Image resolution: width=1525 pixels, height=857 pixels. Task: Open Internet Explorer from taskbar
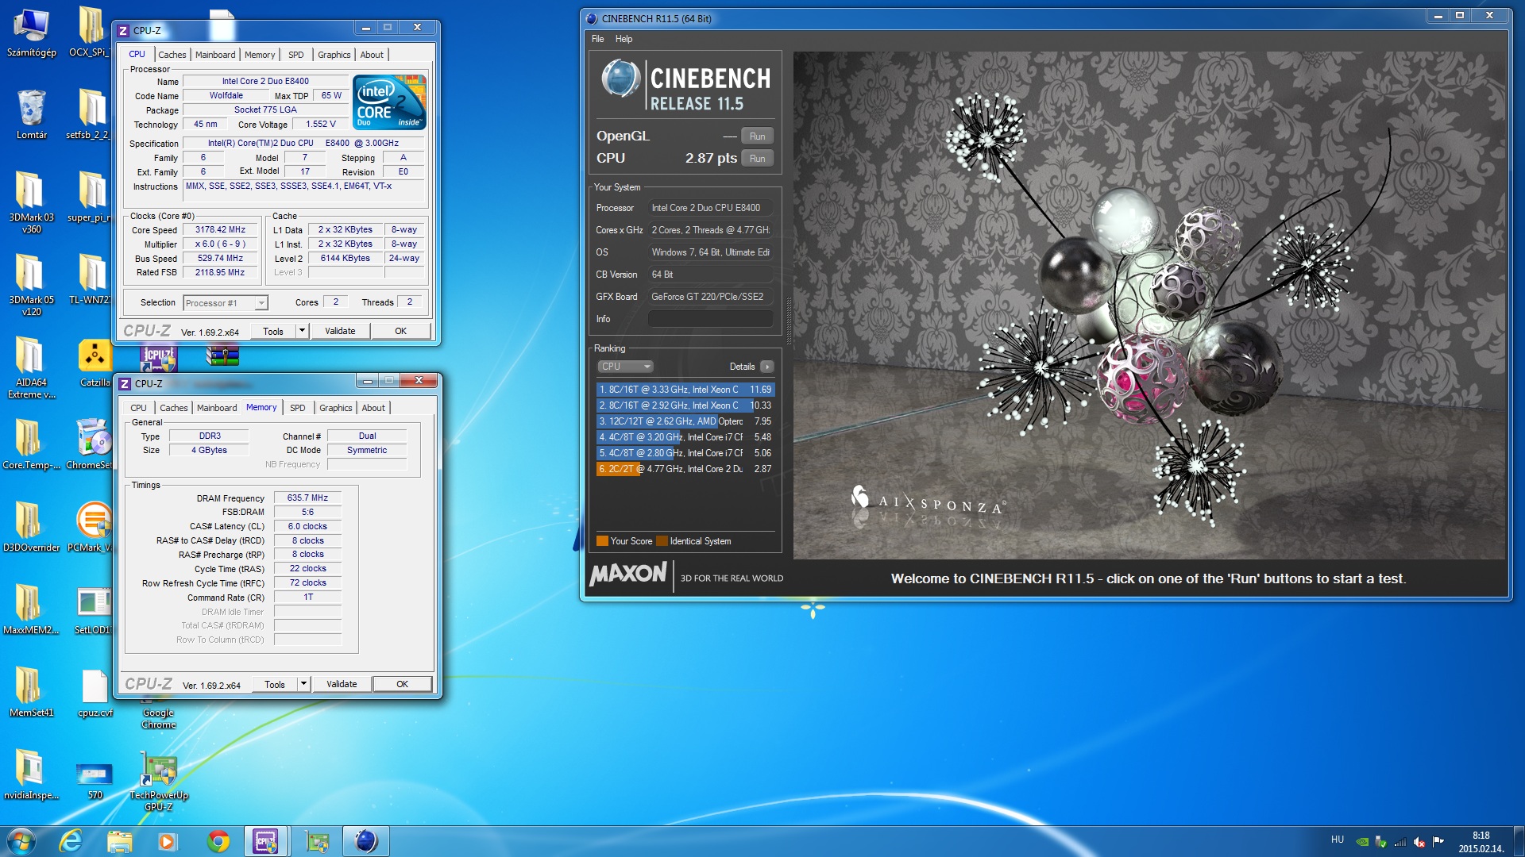(71, 841)
